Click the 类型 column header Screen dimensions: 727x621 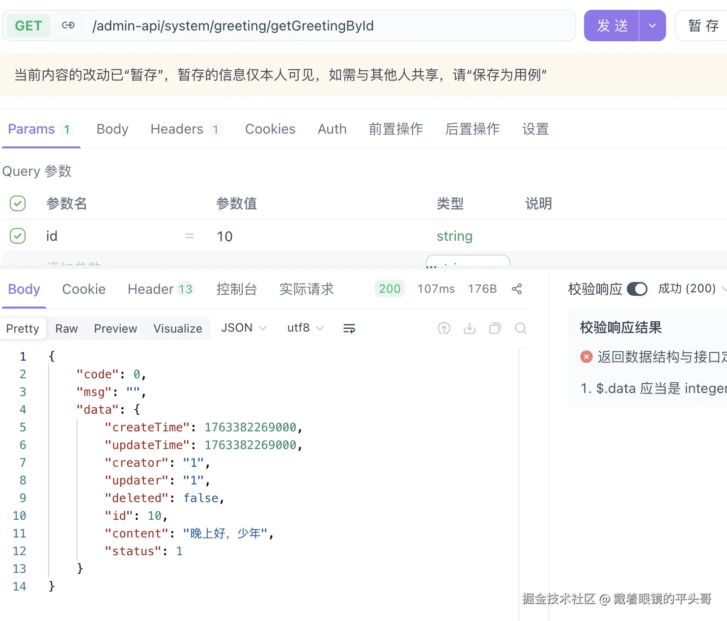coord(450,203)
